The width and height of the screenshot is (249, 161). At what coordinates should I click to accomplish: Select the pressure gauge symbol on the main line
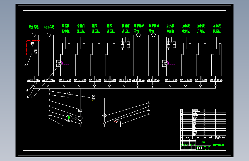click(69, 93)
